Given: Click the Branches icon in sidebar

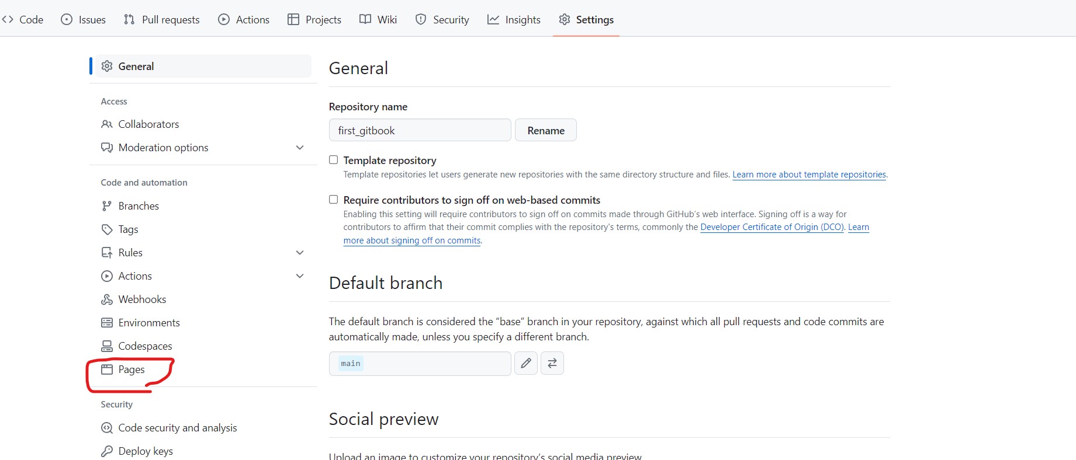Looking at the screenshot, I should click(107, 206).
